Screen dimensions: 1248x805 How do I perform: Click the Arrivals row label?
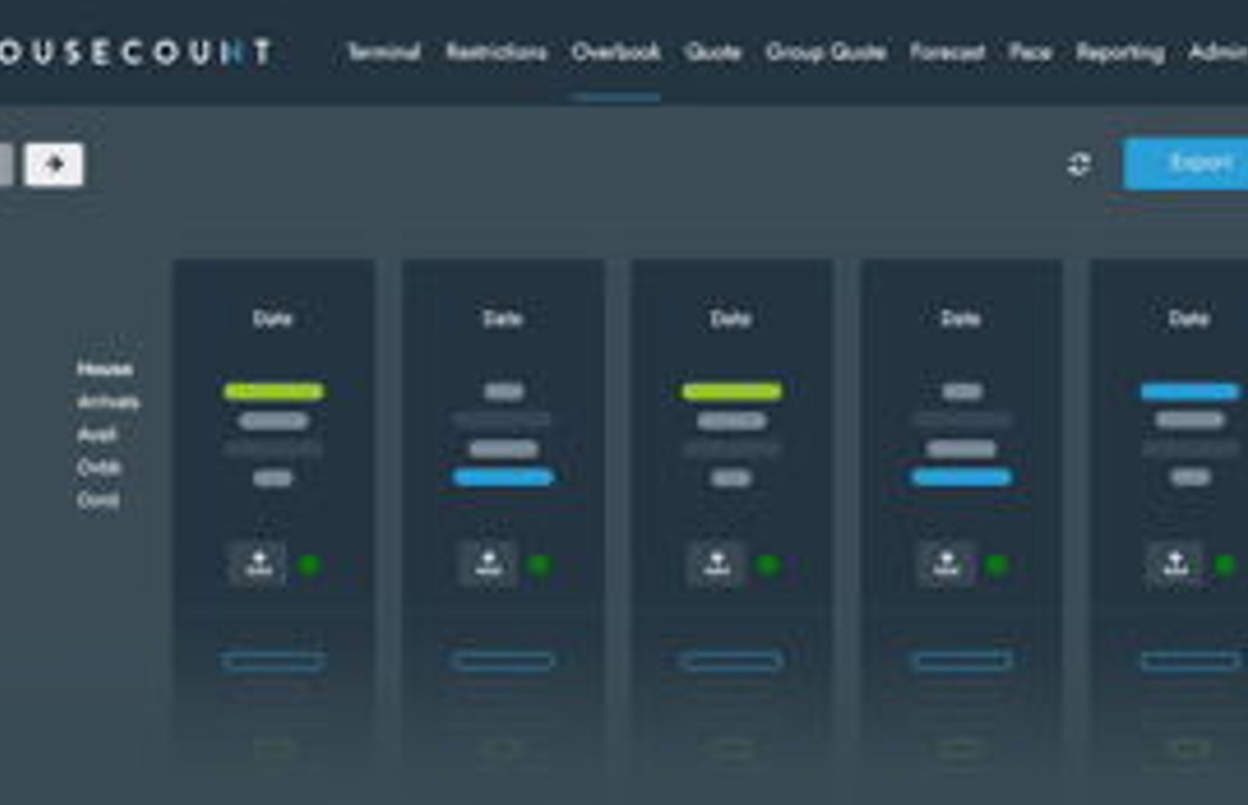pos(108,402)
